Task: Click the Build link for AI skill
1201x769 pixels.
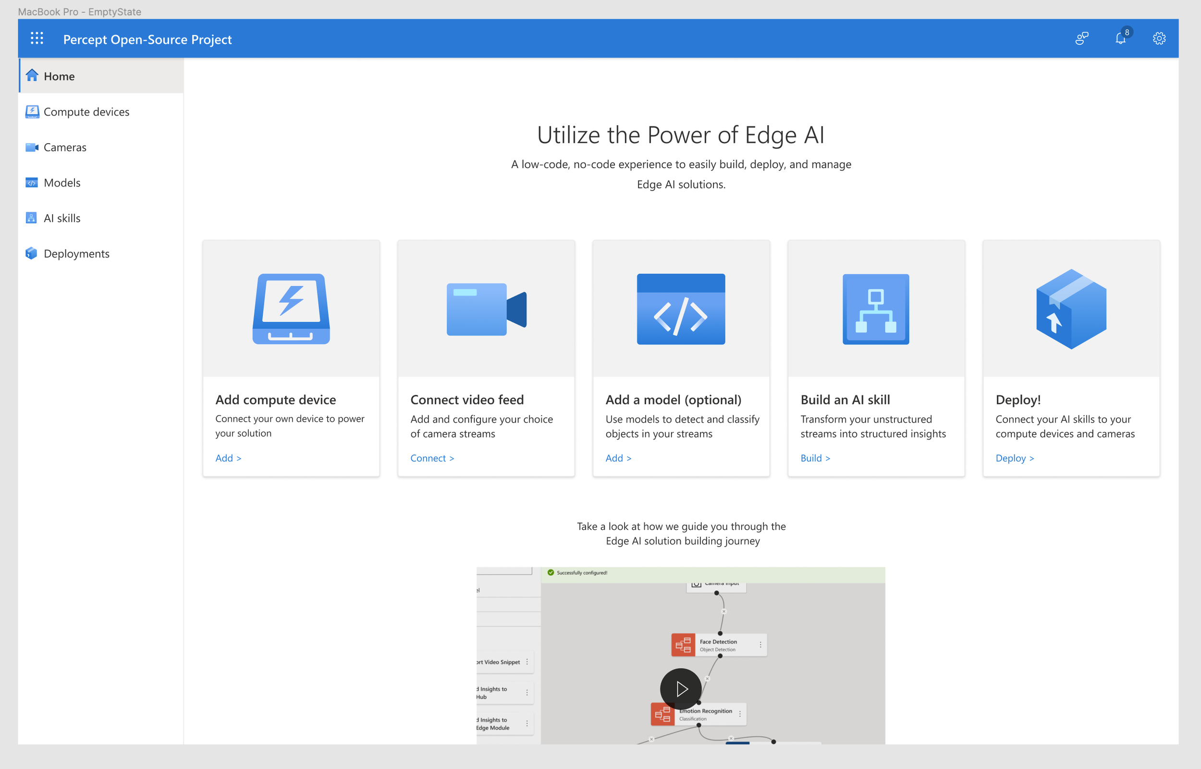Action: coord(815,458)
